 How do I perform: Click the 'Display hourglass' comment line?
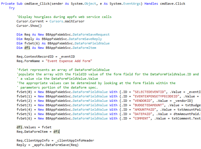click(64, 17)
